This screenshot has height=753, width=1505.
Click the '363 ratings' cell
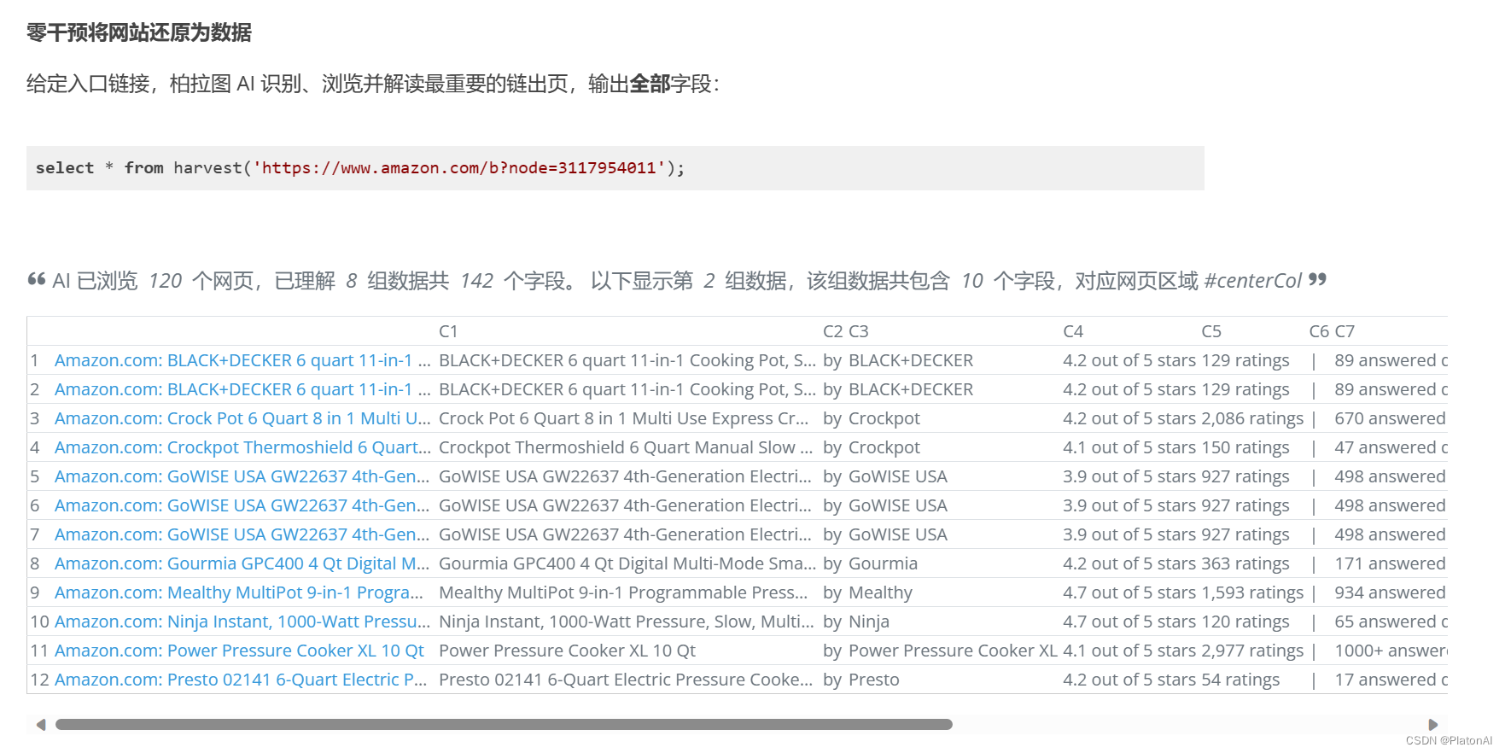(x=1245, y=563)
